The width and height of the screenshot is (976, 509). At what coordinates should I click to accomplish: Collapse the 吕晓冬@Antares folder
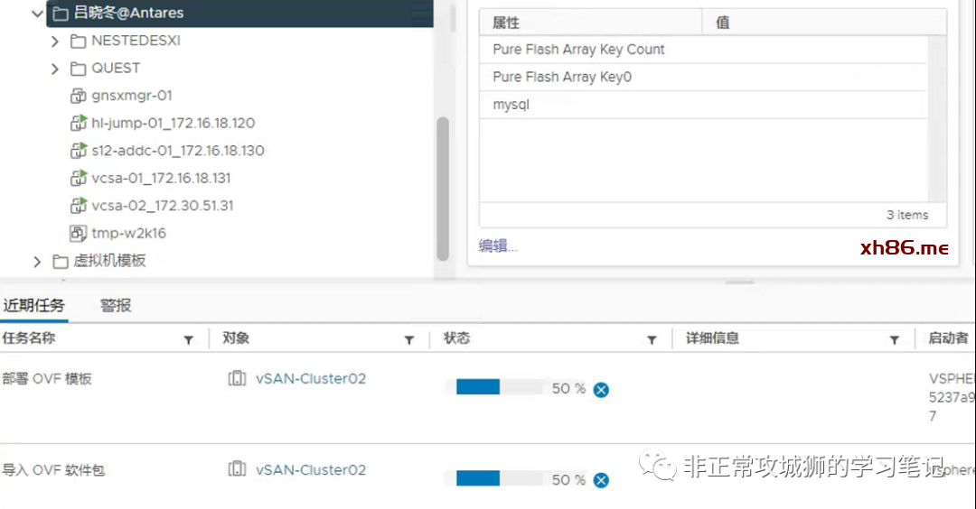(x=37, y=14)
